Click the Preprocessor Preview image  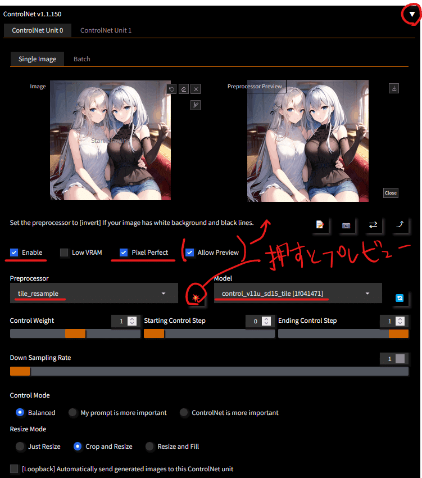pos(308,141)
